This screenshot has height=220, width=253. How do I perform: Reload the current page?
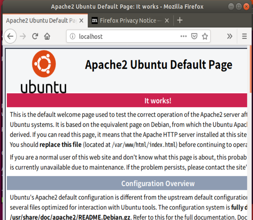tap(35, 36)
